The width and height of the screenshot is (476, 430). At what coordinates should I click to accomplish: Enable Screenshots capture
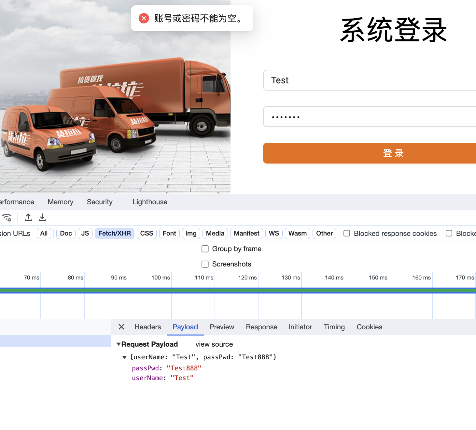click(205, 264)
